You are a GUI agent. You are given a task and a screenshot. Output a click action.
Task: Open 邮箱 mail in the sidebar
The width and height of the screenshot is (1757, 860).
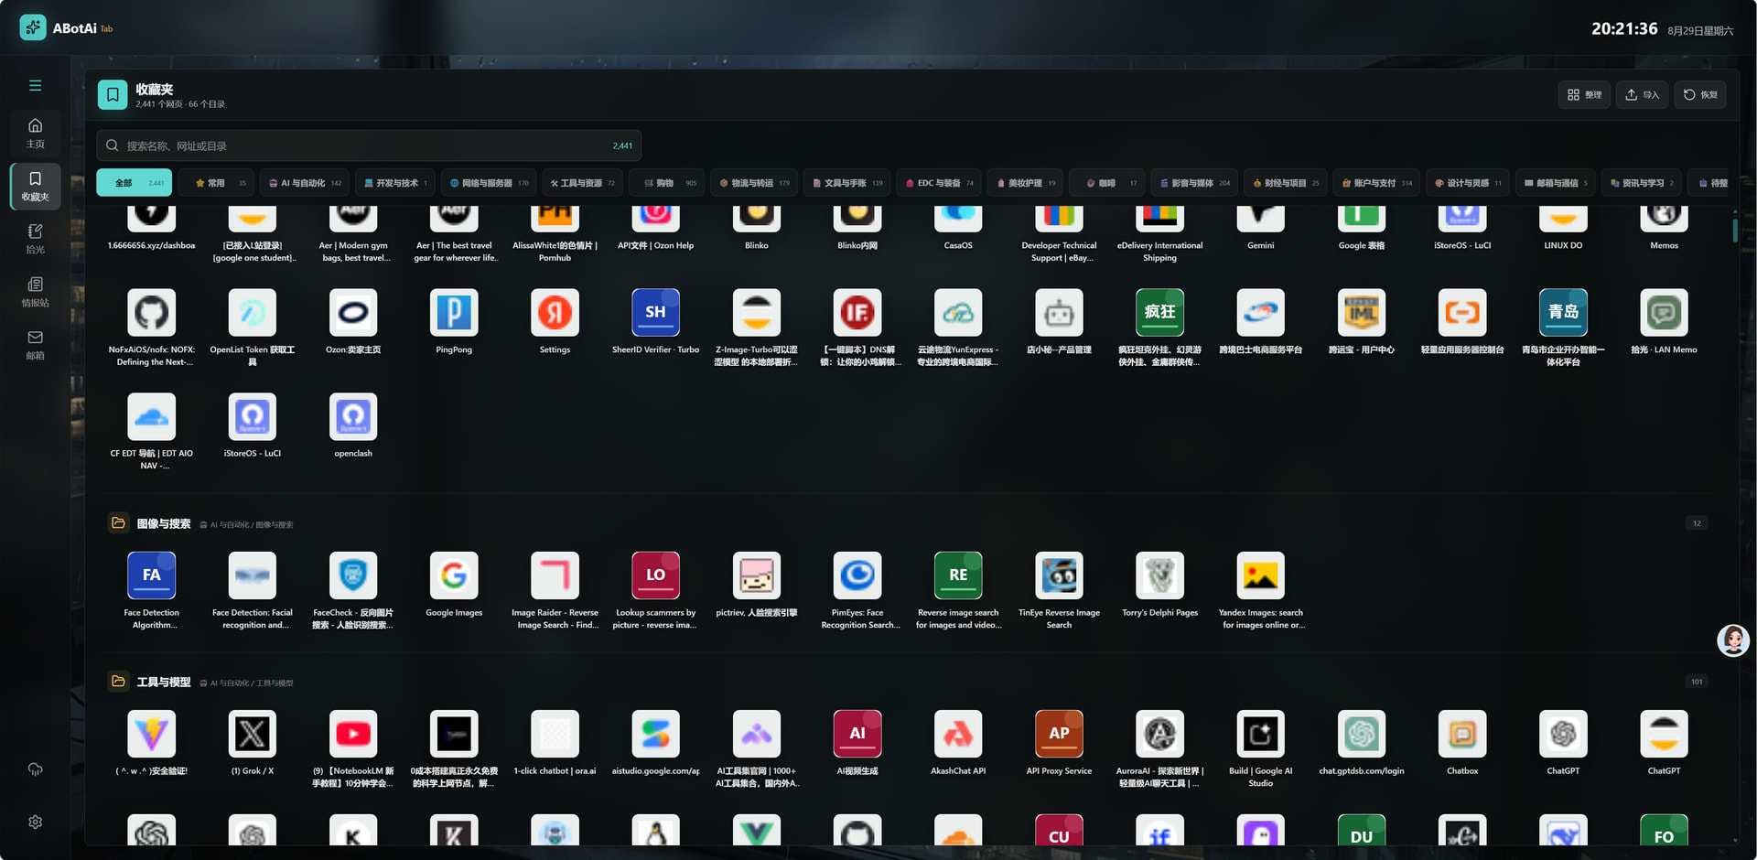click(35, 345)
